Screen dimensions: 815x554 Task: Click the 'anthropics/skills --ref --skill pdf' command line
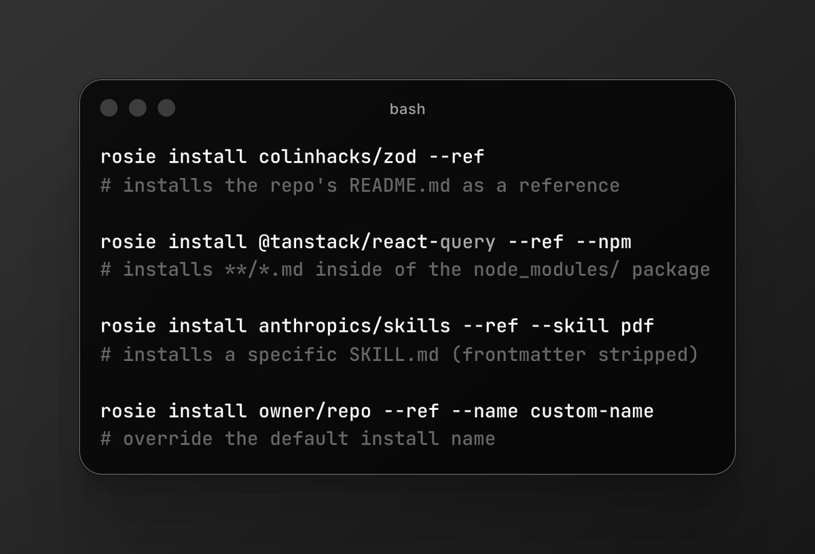[377, 326]
